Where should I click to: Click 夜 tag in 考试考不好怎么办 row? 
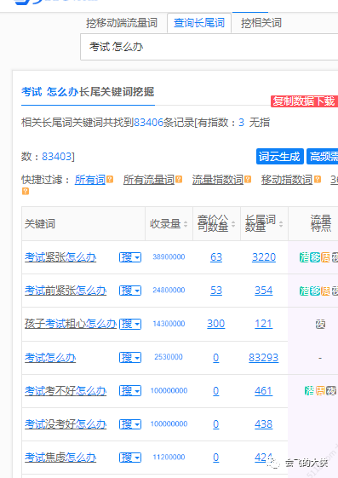click(331, 391)
